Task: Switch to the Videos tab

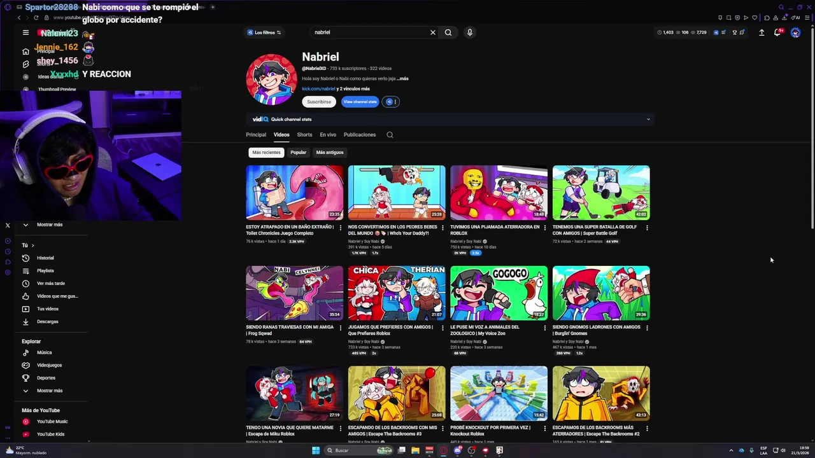Action: coord(281,135)
